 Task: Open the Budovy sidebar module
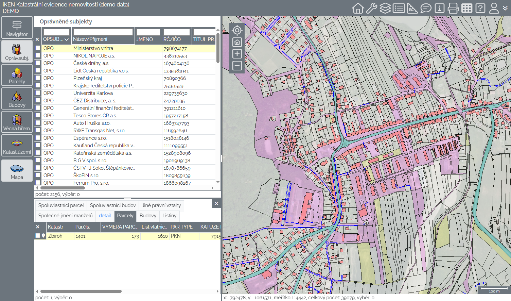(x=17, y=99)
